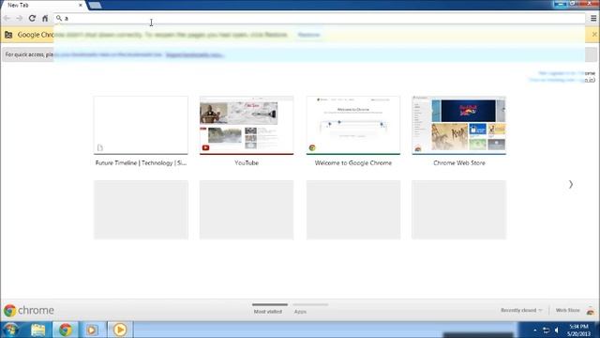
Task: Show hidden tray icons arrow
Action: coord(534,330)
